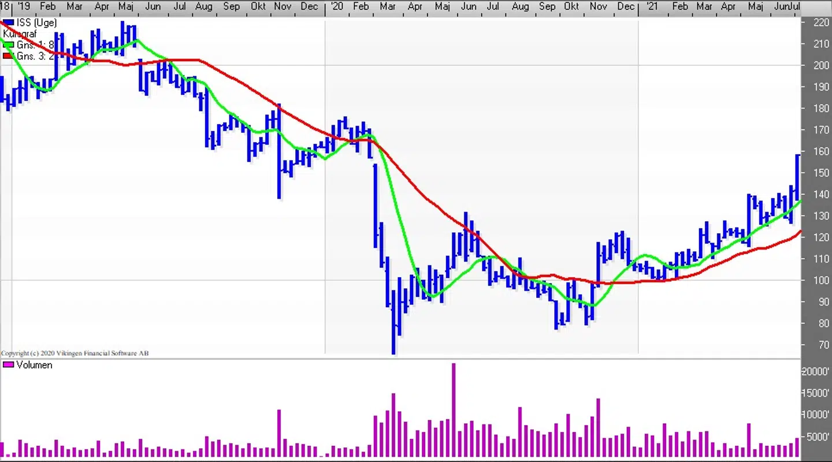Click the 70 price level on right axis
Image resolution: width=832 pixels, height=462 pixels.
pyautogui.click(x=822, y=345)
